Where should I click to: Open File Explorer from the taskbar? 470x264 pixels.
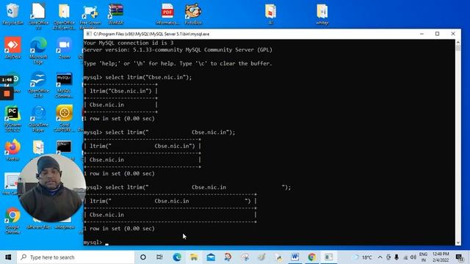point(194,257)
